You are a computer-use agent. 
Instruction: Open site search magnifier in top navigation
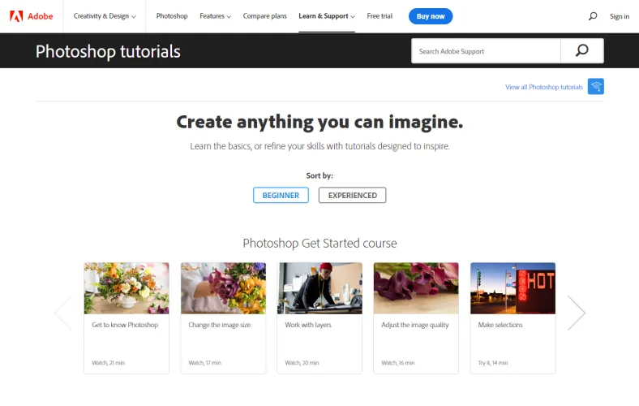[593, 16]
